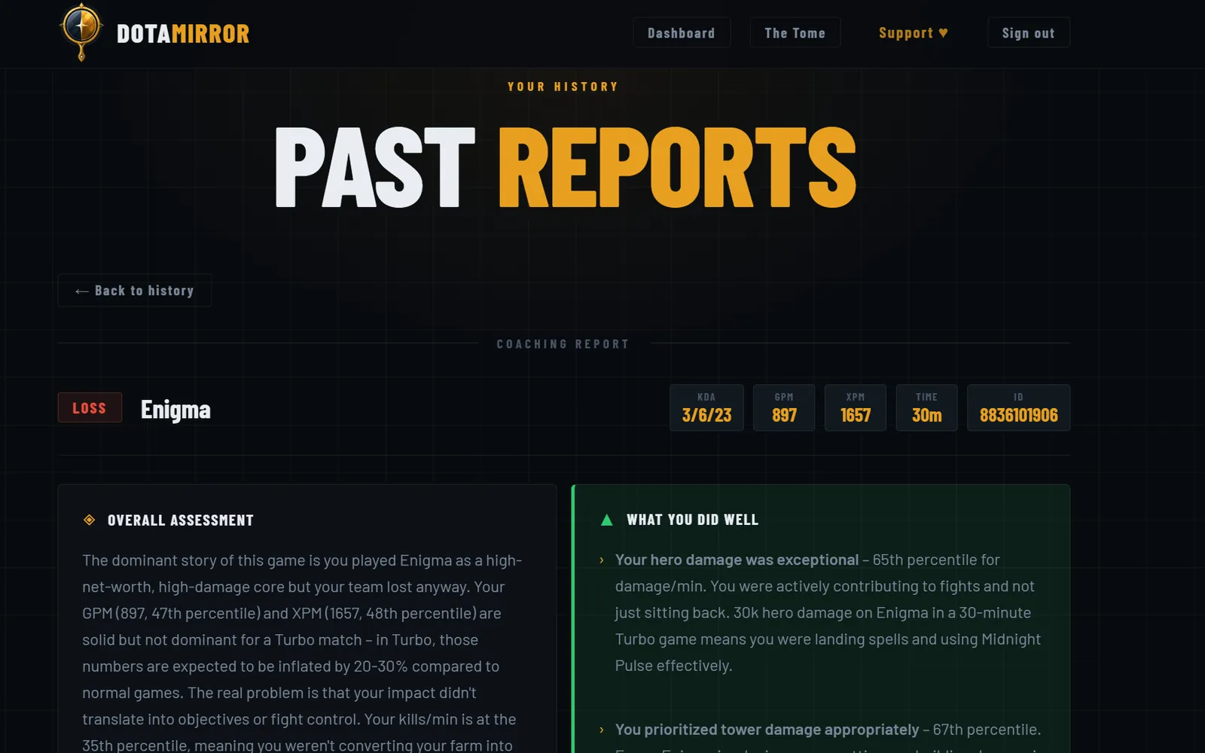Open The Tome page
This screenshot has width=1205, height=753.
795,32
